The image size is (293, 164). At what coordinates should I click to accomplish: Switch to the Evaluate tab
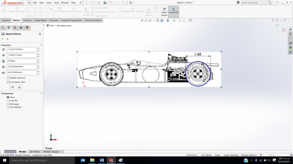53,20
